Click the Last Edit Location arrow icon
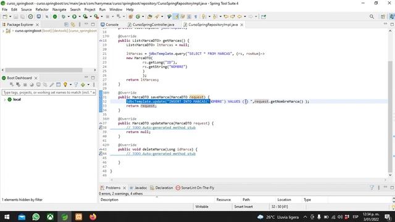395x222 pixels. tap(226, 17)
